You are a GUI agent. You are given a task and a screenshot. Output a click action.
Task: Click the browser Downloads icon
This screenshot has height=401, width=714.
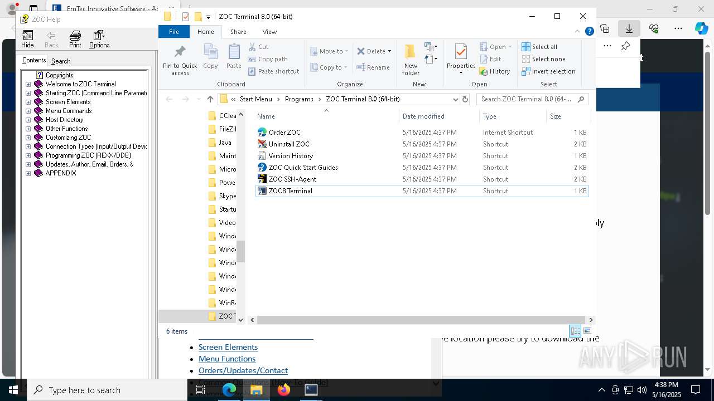click(629, 28)
